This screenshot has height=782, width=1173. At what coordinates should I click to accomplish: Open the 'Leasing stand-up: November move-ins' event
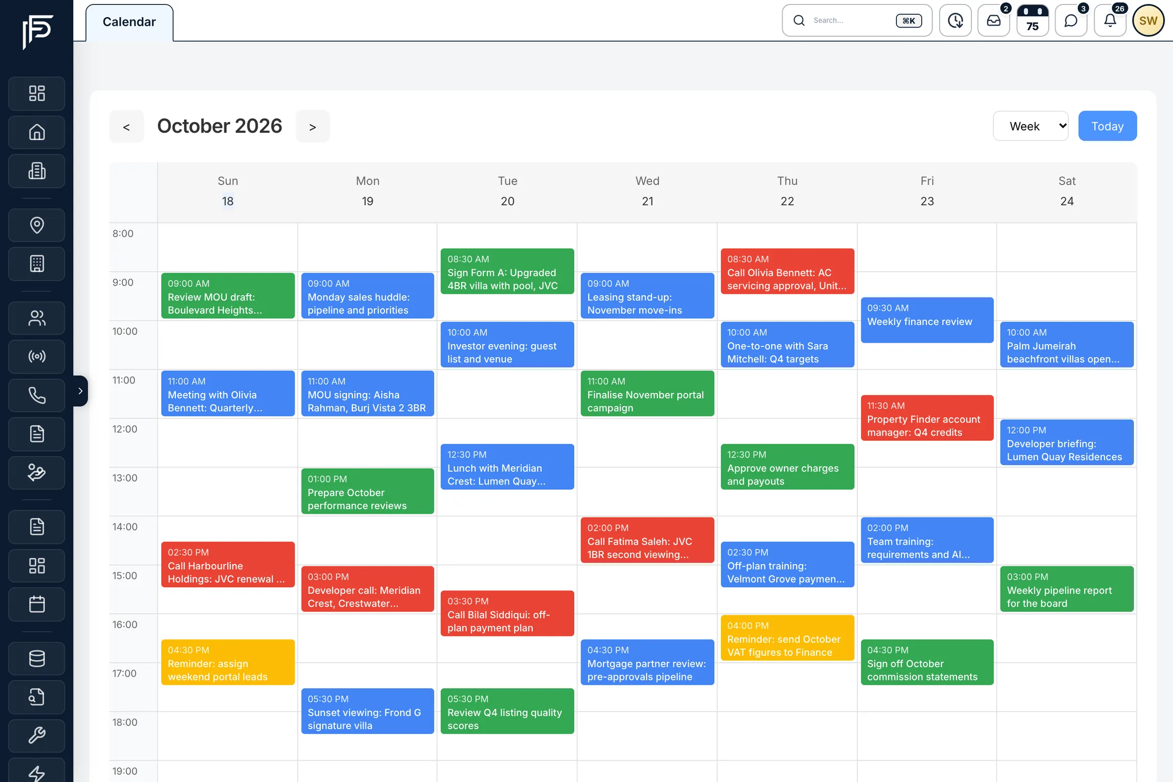[x=647, y=296]
